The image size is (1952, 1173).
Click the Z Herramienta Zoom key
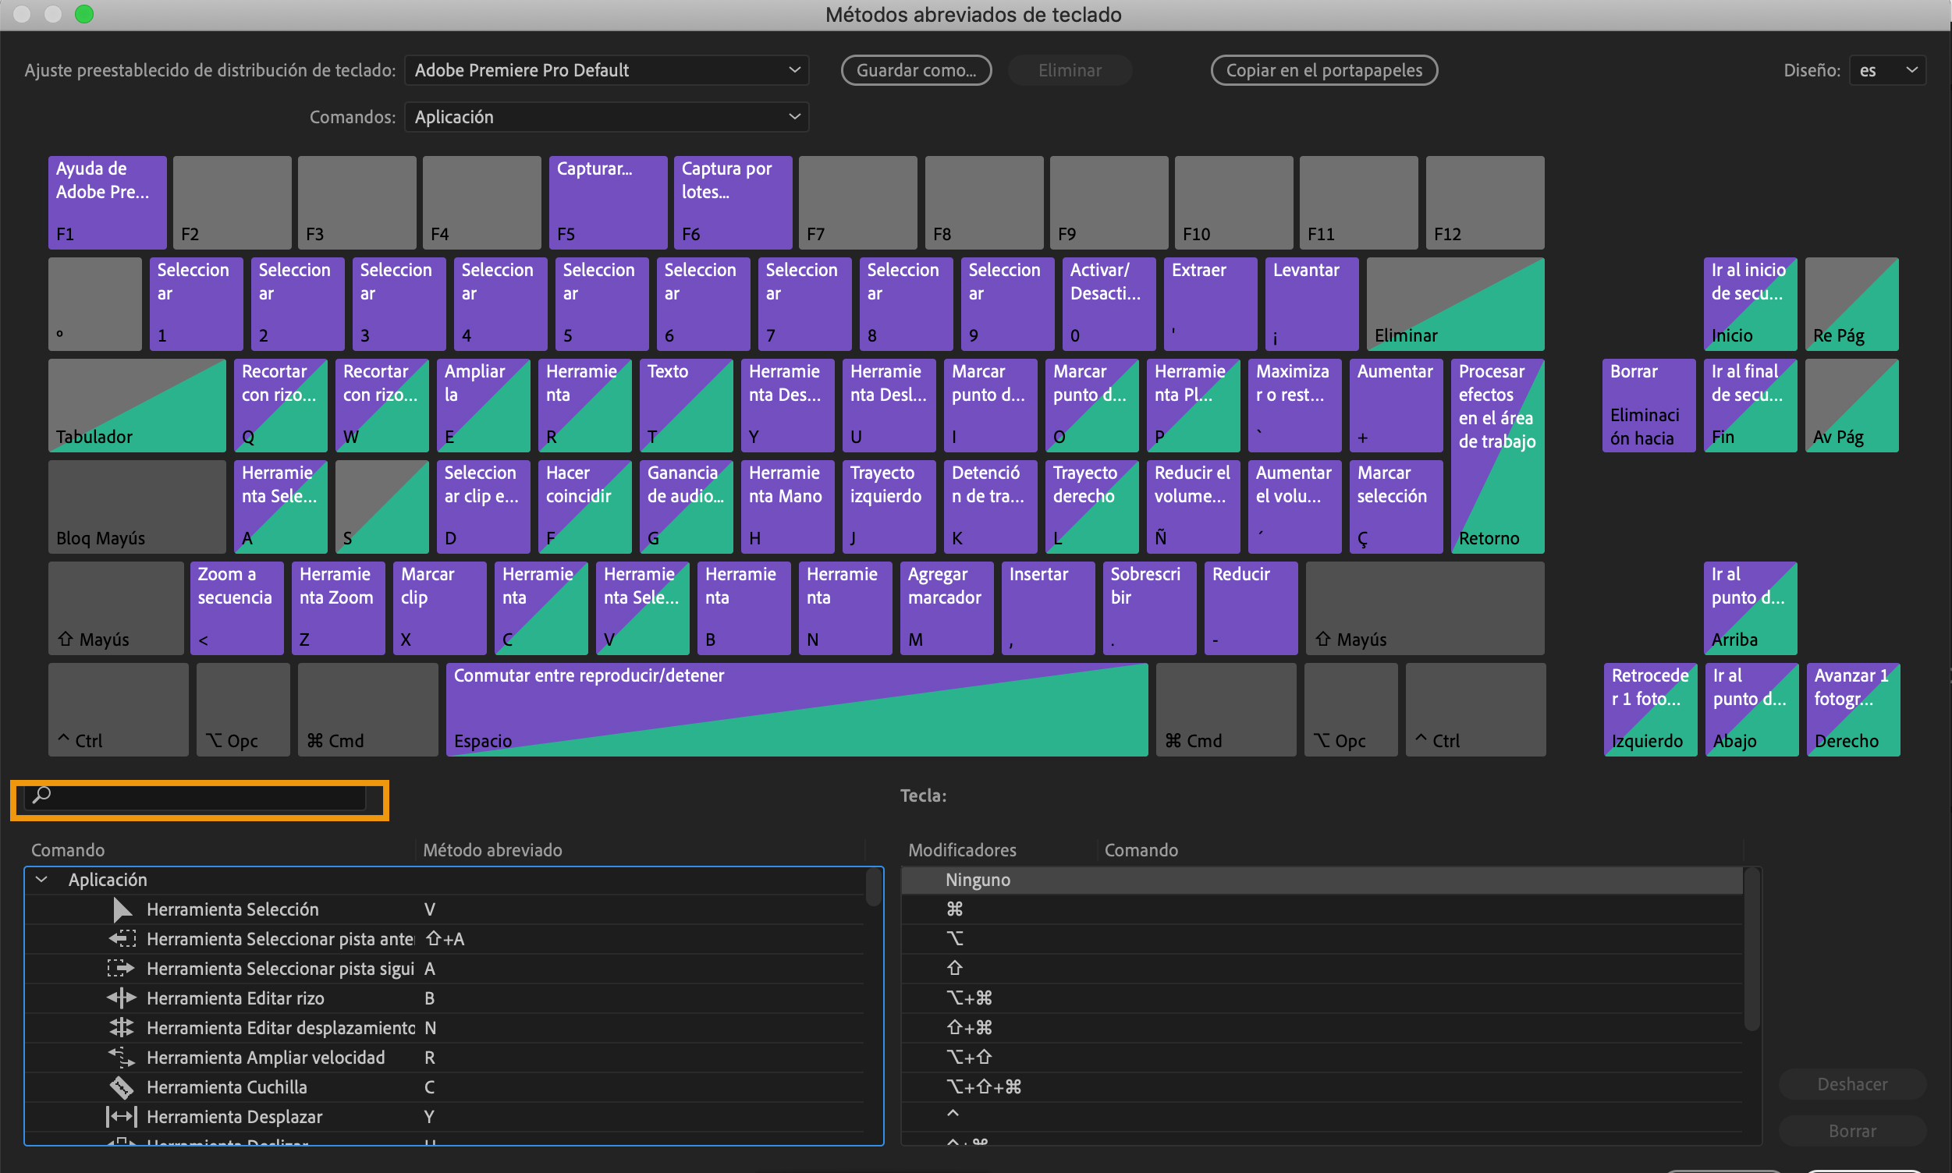click(339, 608)
